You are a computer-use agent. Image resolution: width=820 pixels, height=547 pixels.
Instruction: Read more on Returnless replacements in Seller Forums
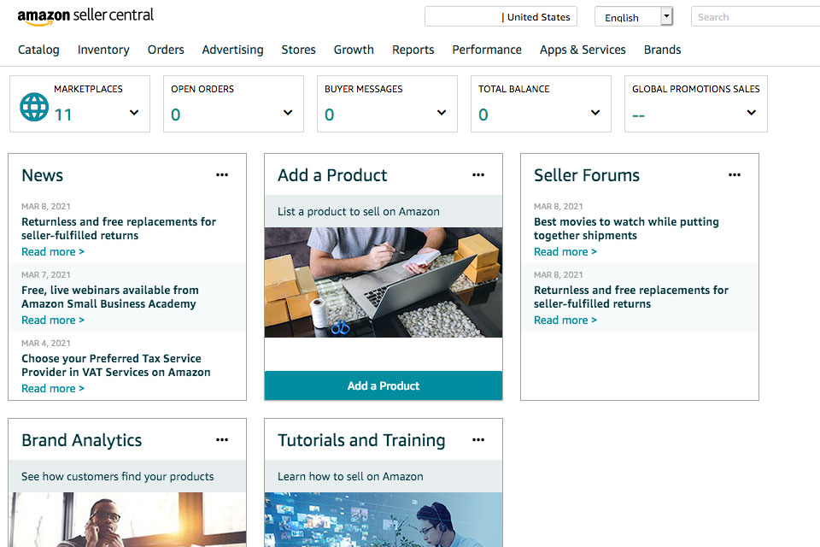tap(565, 321)
